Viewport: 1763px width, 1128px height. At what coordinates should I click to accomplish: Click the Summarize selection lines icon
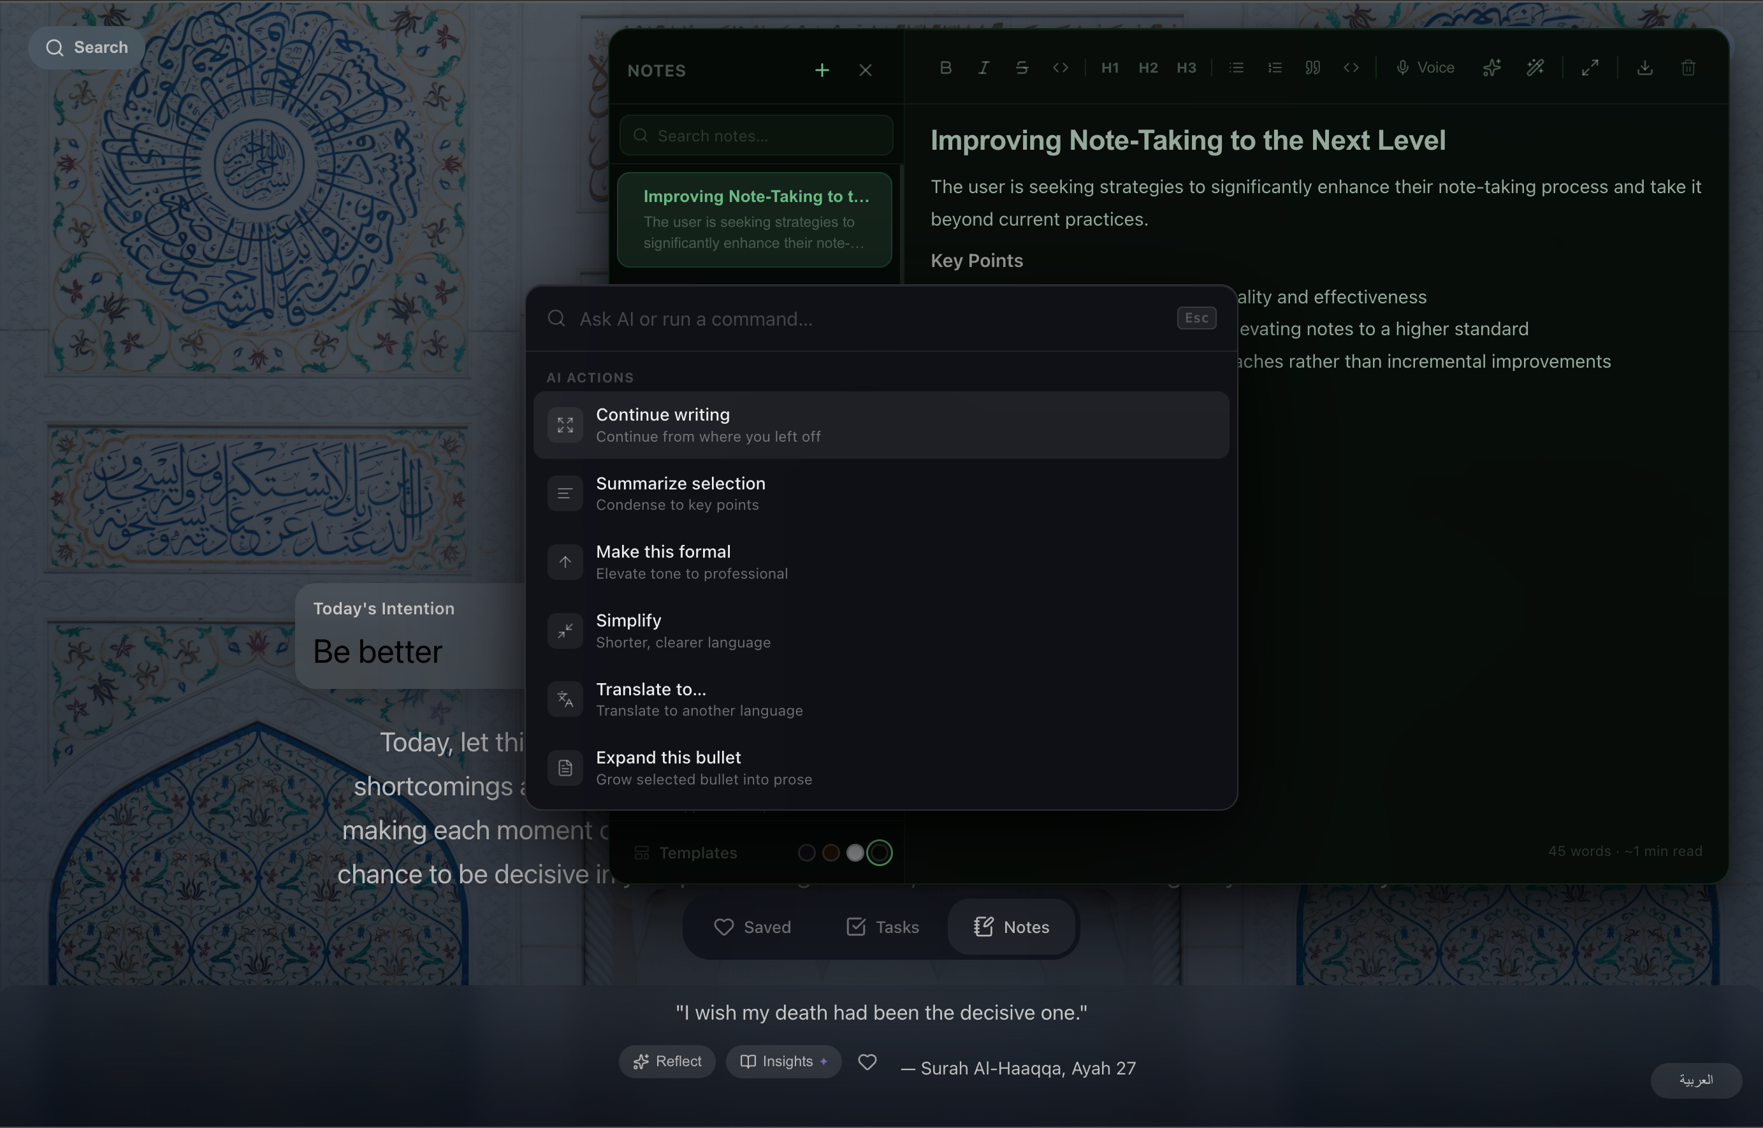click(x=565, y=494)
